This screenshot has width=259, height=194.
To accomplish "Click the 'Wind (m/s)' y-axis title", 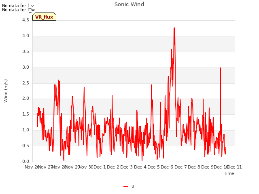I will click(6, 91).
